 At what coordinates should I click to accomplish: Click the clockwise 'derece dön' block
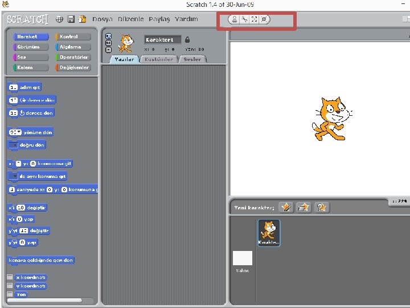32,100
